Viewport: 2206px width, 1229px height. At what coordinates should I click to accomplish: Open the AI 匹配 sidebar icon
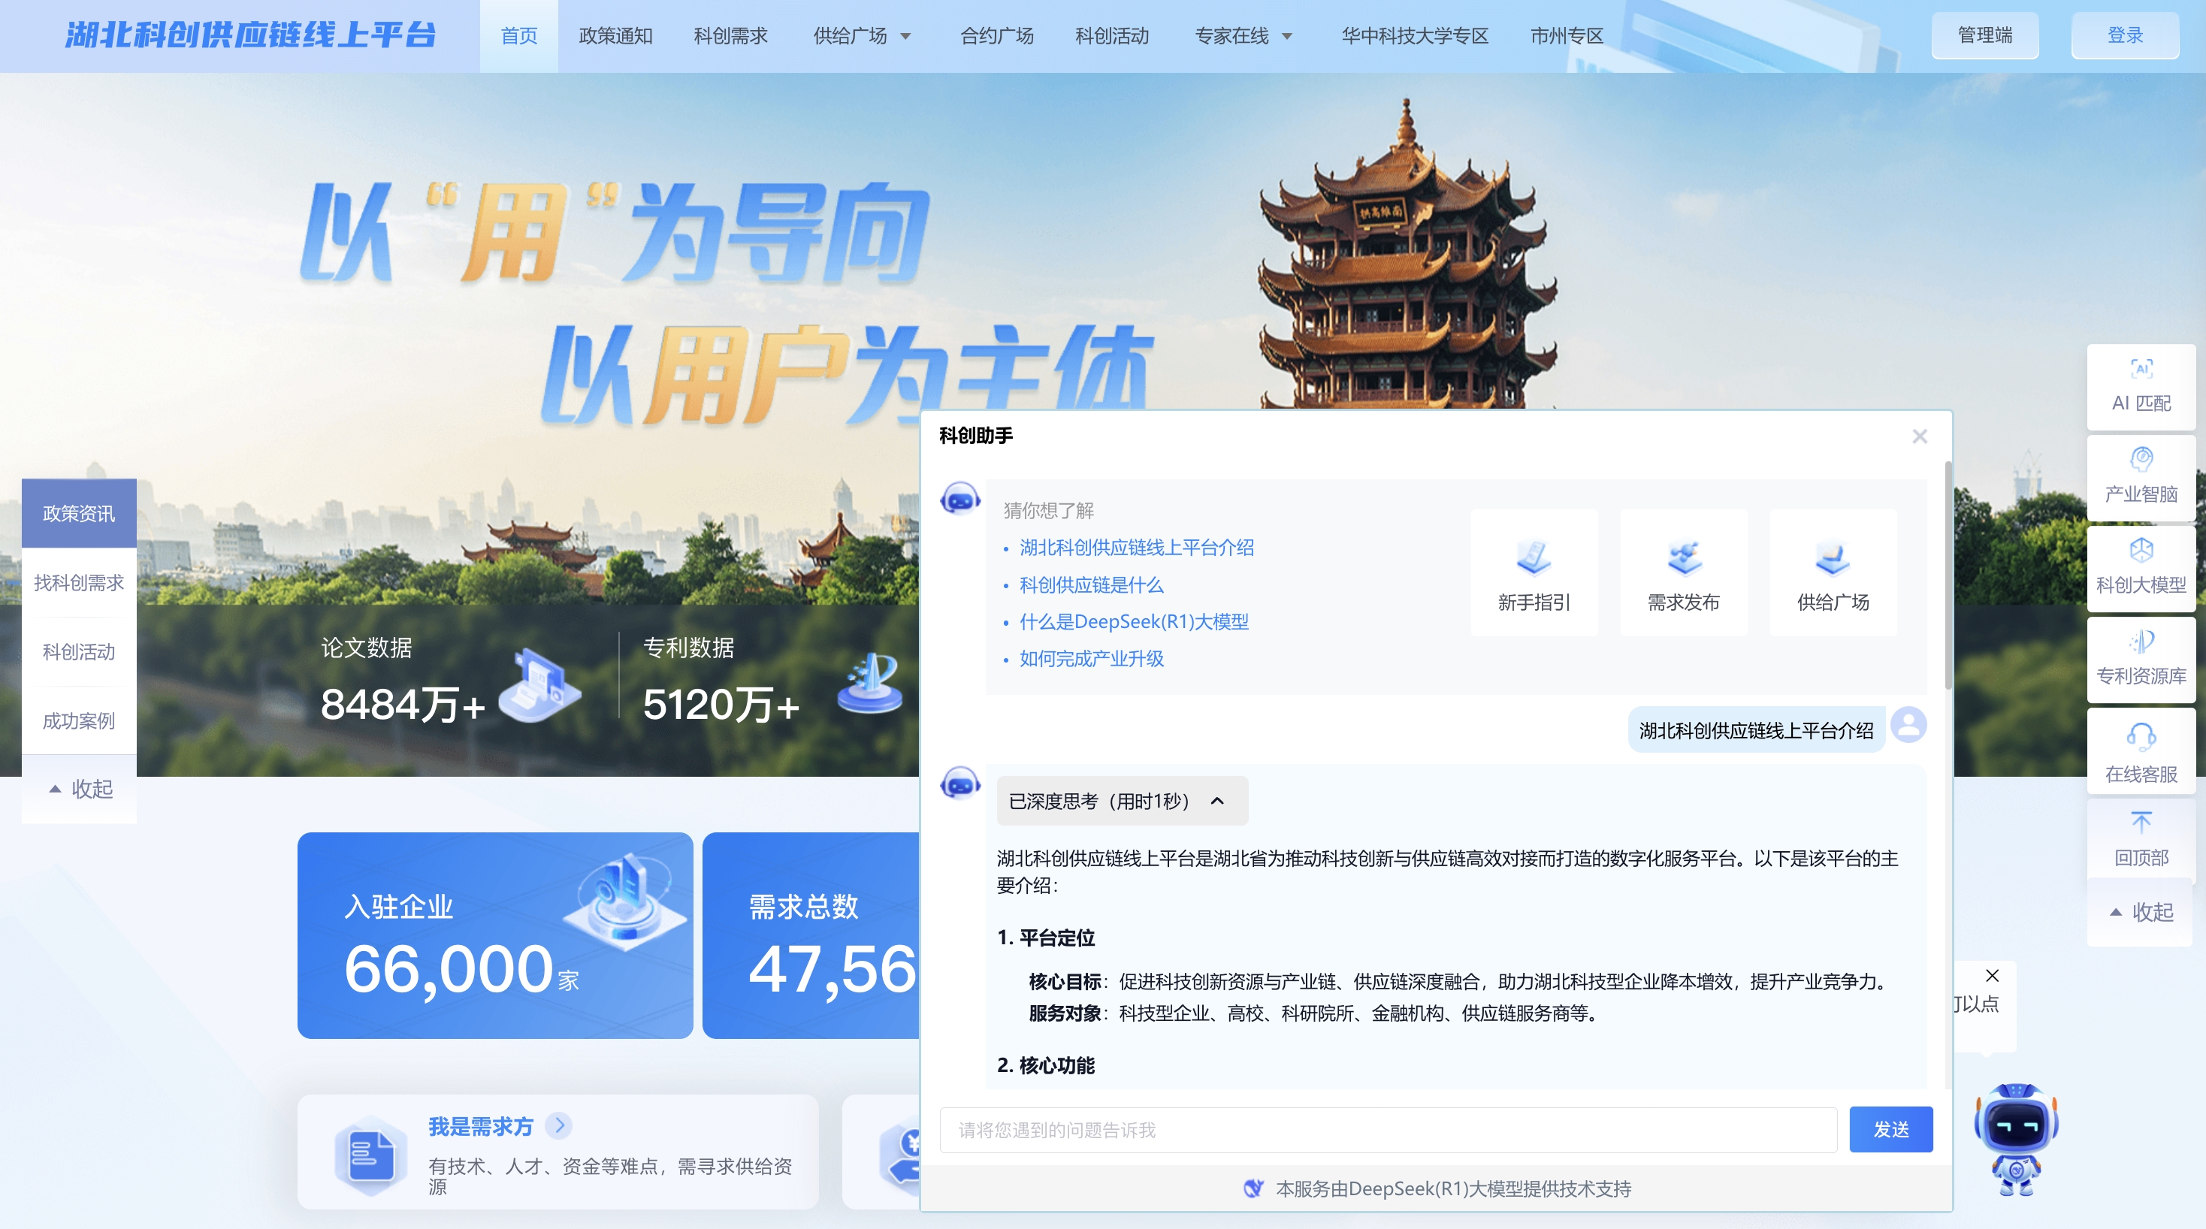[2140, 369]
